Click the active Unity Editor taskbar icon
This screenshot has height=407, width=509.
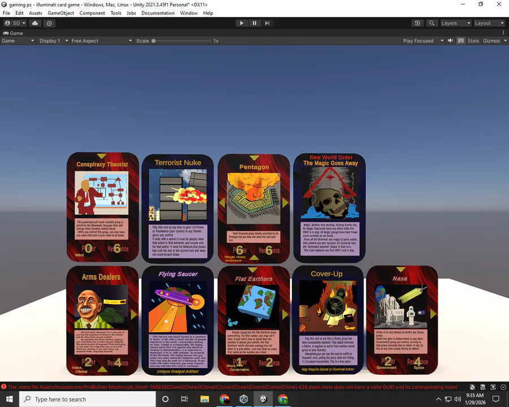coord(263,399)
